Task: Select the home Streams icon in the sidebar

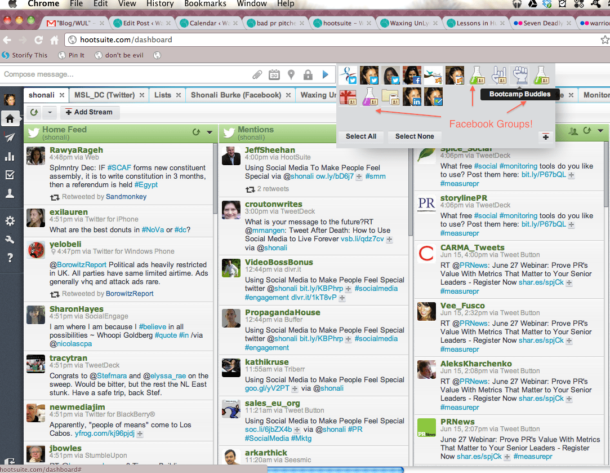Action: tap(10, 119)
